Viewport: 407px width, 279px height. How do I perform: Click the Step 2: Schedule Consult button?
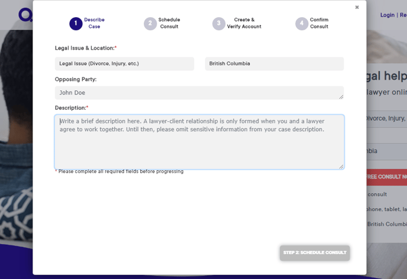coord(315,253)
